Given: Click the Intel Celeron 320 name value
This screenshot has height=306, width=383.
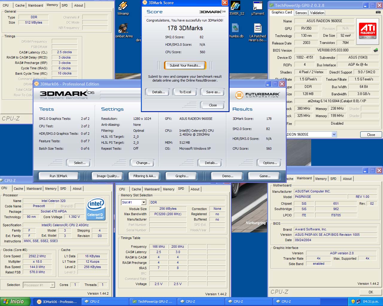Looking at the screenshot, I should 54,201.
